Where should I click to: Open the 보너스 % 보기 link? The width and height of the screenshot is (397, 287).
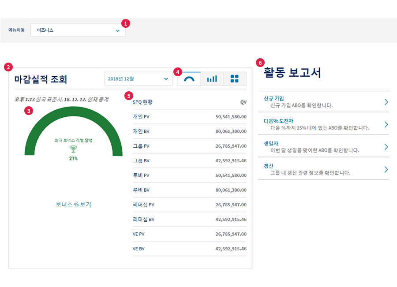pos(73,205)
